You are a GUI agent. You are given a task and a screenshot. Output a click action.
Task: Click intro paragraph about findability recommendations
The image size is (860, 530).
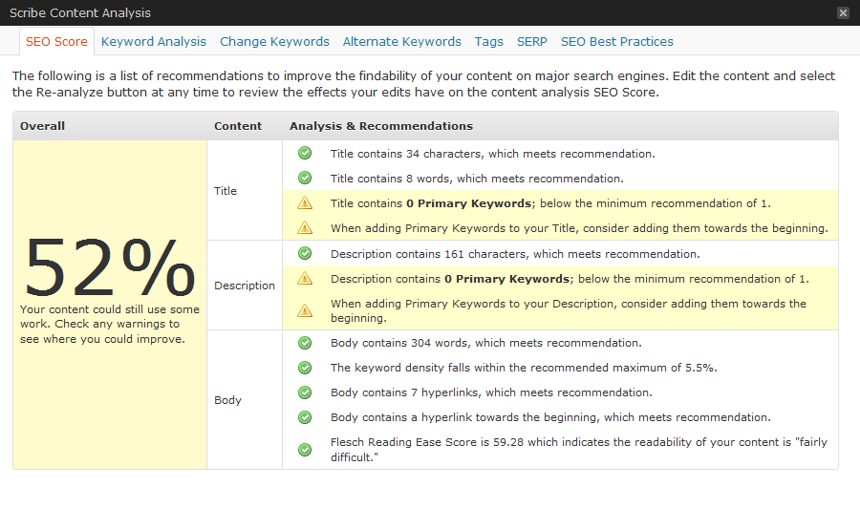tap(423, 84)
